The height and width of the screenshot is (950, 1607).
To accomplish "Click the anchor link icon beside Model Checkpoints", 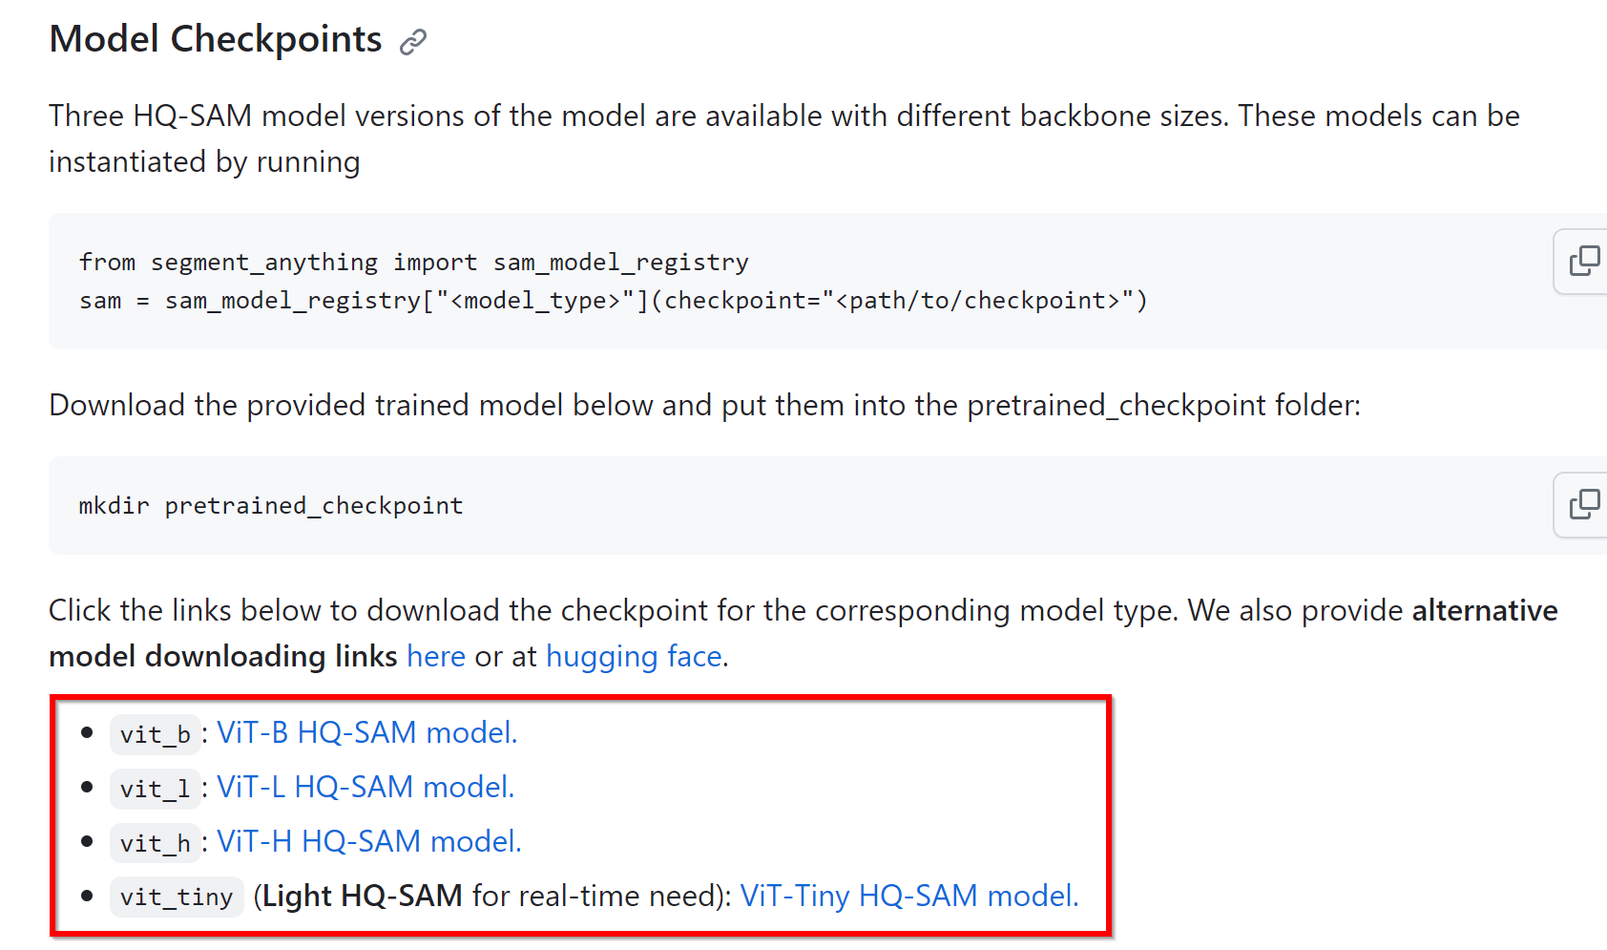I will (412, 42).
